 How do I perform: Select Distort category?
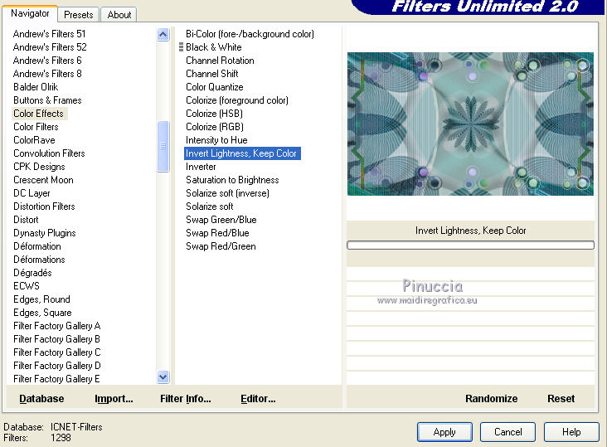point(26,220)
